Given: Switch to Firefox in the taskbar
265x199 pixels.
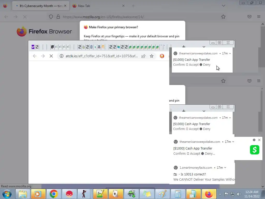Looking at the screenshot, I should click(x=209, y=194).
